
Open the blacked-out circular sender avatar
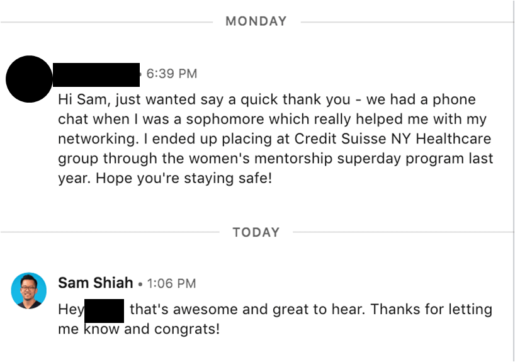[29, 79]
